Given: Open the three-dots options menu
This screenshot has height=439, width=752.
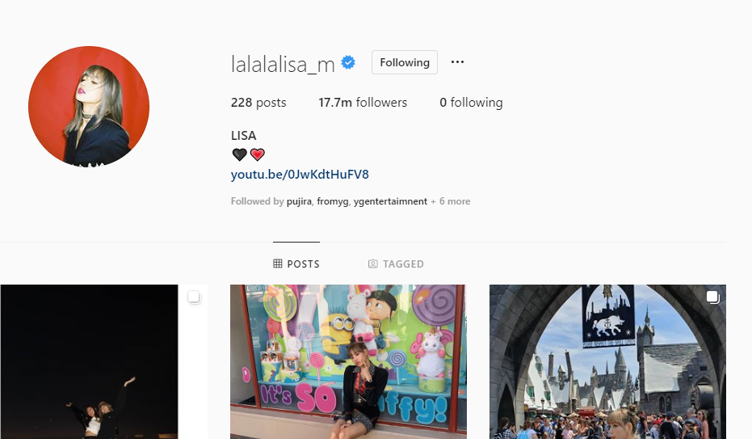Looking at the screenshot, I should [x=457, y=62].
